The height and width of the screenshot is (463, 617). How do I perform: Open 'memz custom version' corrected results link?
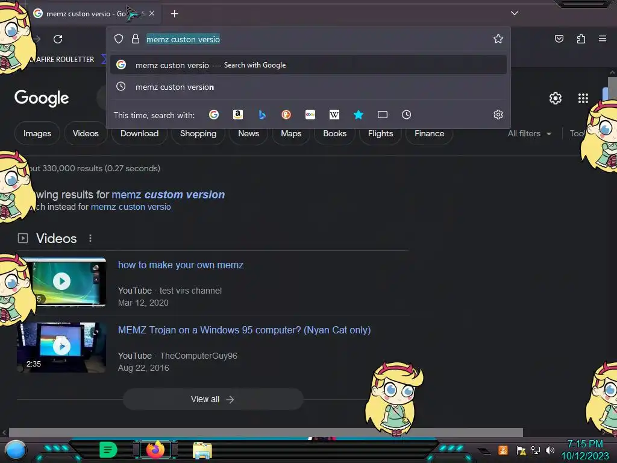pyautogui.click(x=168, y=195)
